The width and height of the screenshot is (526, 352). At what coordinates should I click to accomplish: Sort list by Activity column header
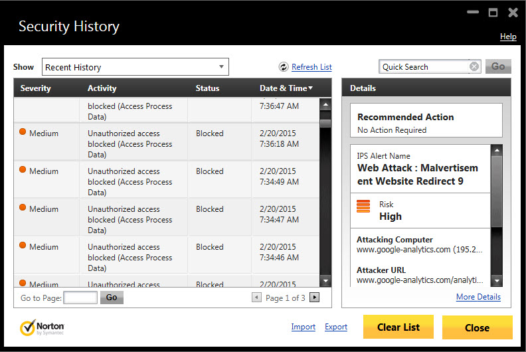(x=102, y=88)
